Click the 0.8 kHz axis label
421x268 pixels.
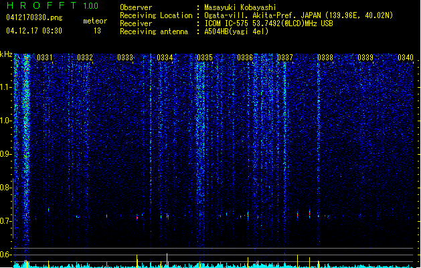(x=5, y=188)
